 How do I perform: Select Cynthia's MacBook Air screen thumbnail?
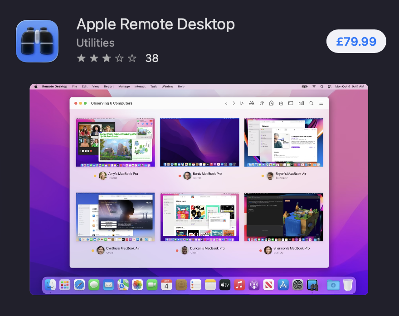[x=116, y=217]
